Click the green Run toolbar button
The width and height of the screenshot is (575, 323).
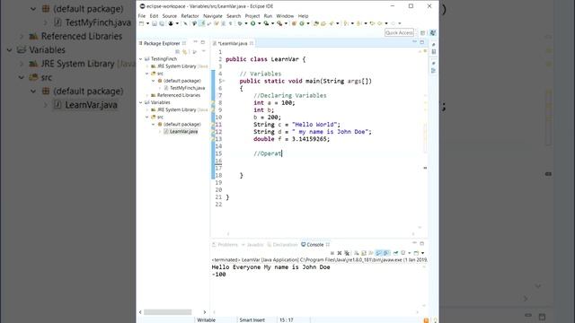253,23
